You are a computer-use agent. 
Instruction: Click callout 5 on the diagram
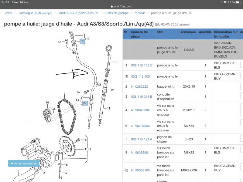pyautogui.click(x=67, y=165)
